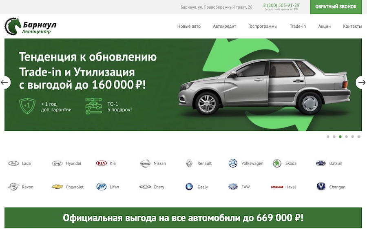367x230 pixels.
Task: Open the Ravon text link
Action: tap(28, 187)
